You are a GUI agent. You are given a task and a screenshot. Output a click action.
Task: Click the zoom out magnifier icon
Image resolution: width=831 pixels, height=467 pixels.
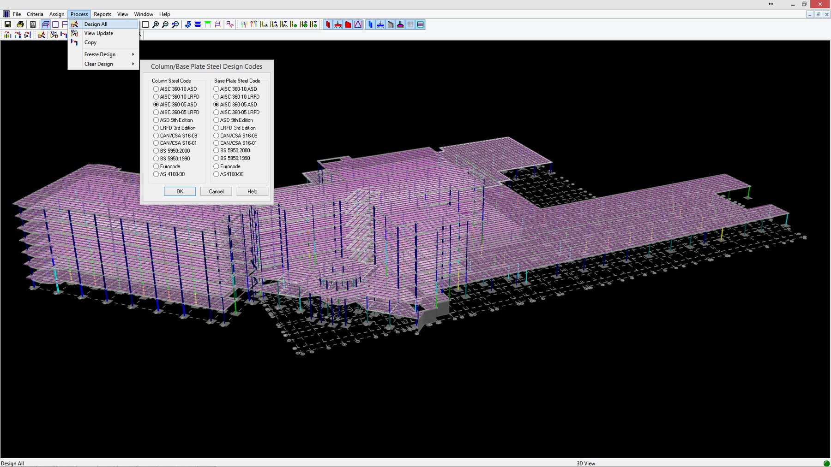(165, 24)
